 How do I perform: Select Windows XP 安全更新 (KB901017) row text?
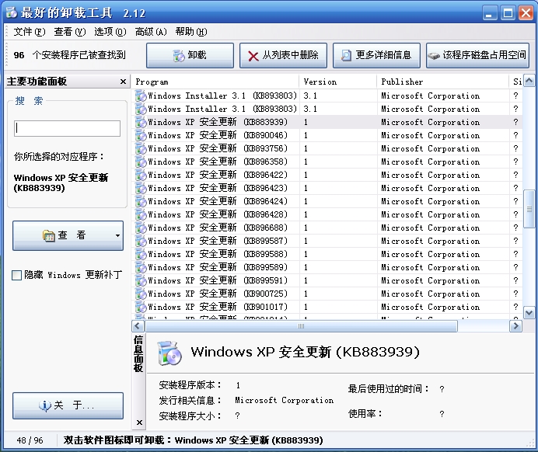tap(218, 307)
